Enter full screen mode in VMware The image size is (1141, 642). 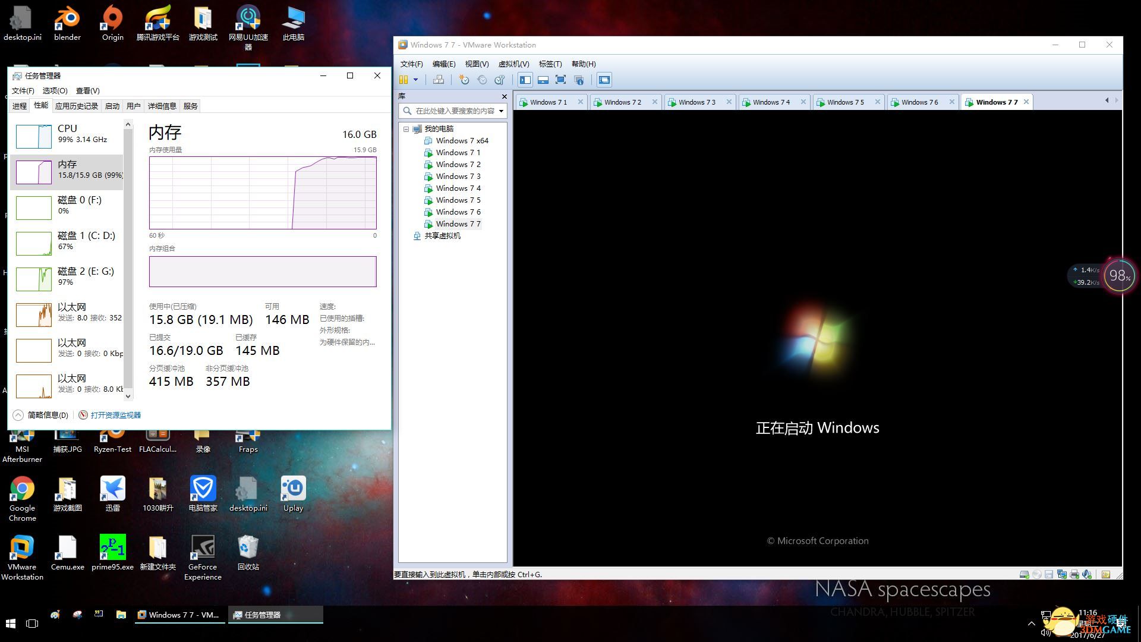[560, 80]
